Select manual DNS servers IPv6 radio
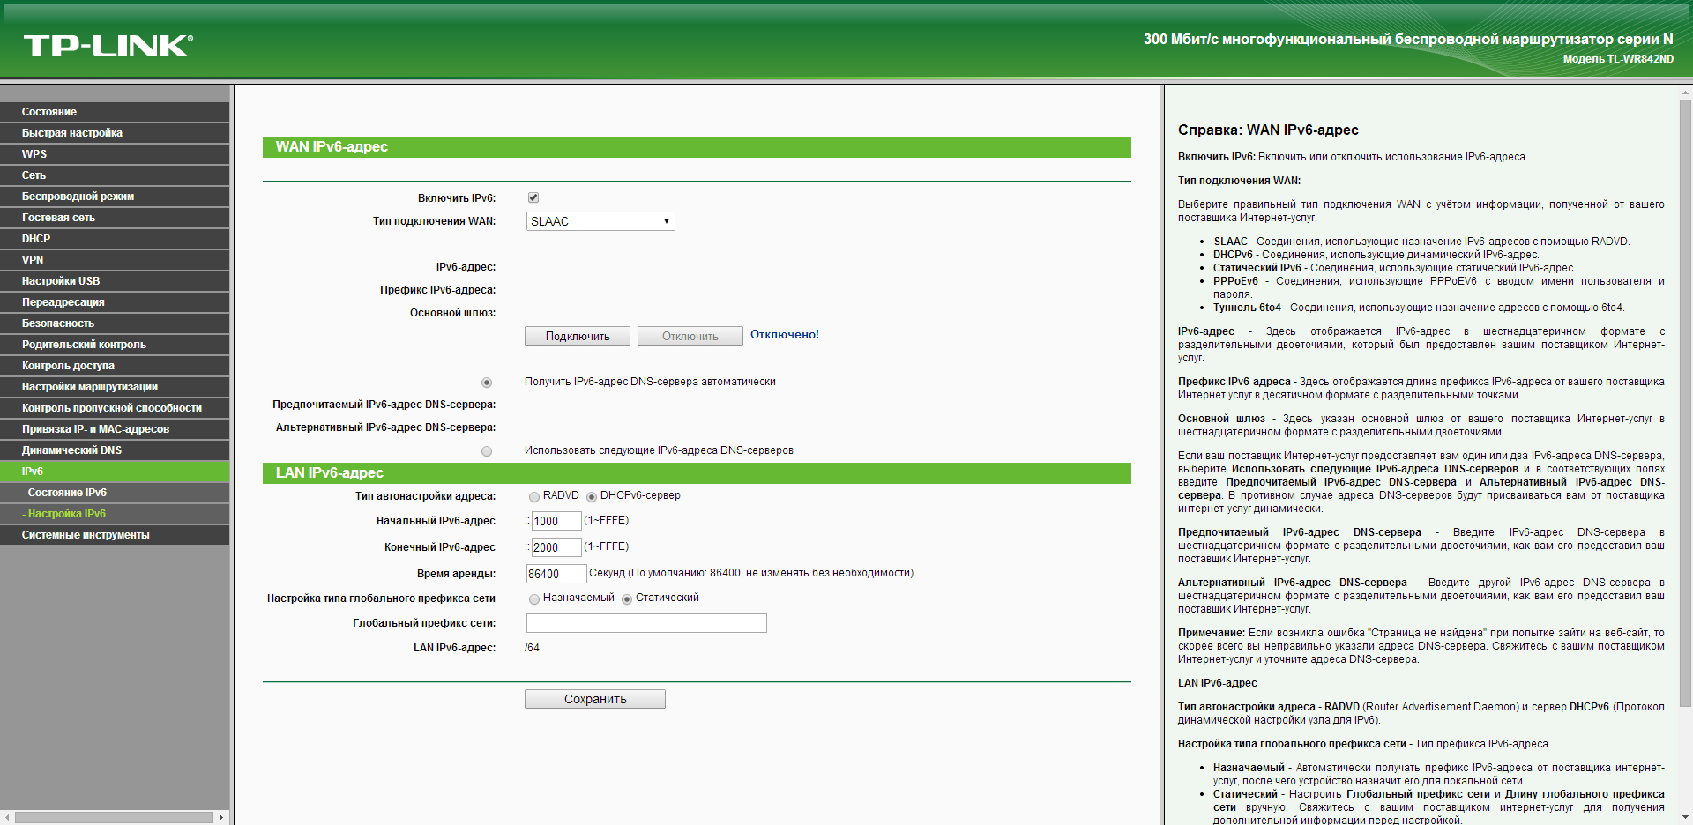1693x825 pixels. point(487,451)
